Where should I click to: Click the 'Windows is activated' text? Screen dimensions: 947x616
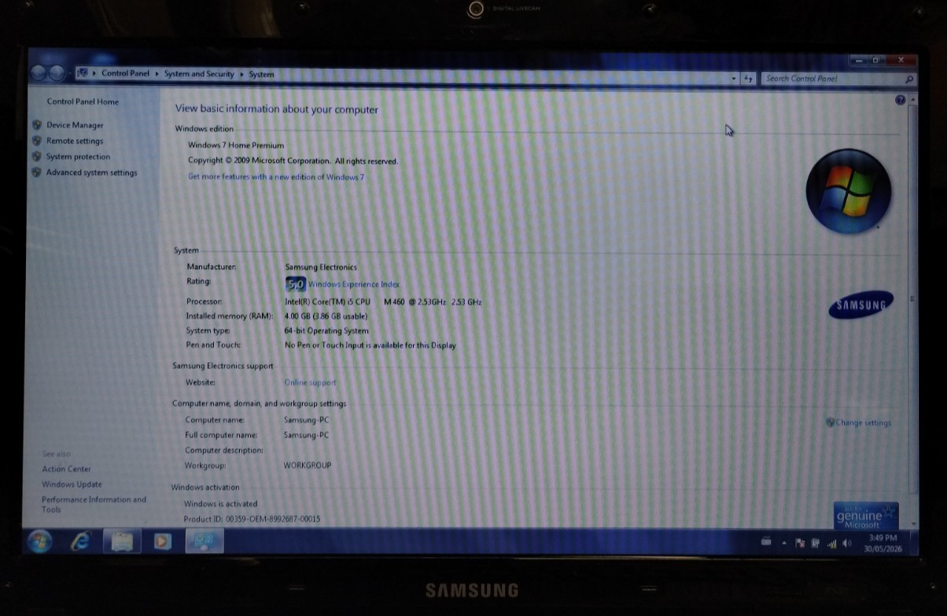pyautogui.click(x=221, y=503)
